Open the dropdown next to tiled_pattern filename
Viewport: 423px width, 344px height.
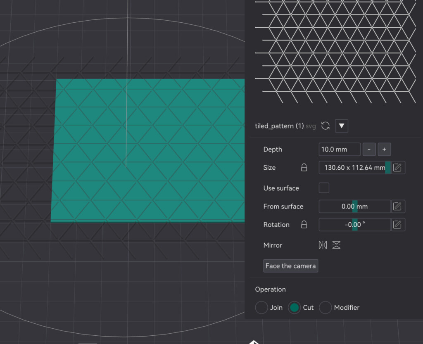pos(341,126)
